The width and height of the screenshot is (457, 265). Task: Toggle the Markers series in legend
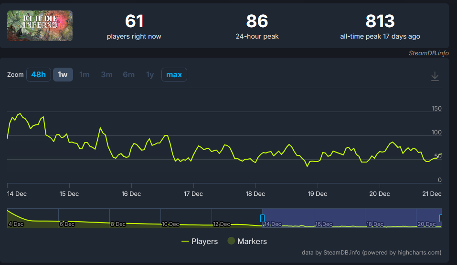coord(247,241)
